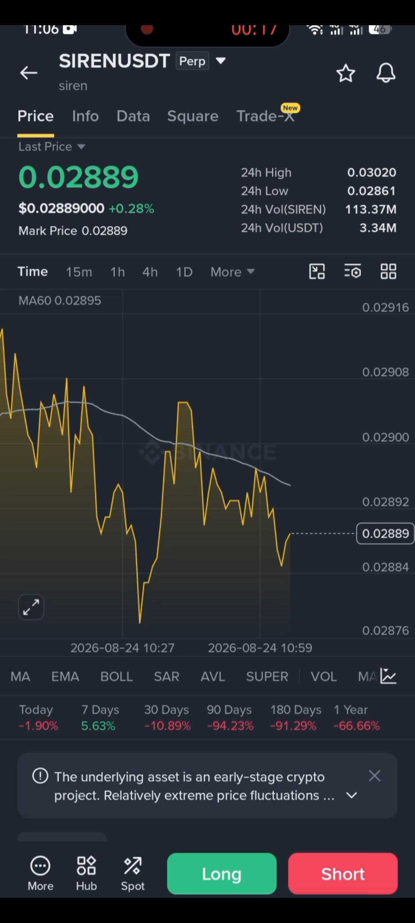Screen dimensions: 415x923
Task: Toggle VOL indicator
Action: 324,676
